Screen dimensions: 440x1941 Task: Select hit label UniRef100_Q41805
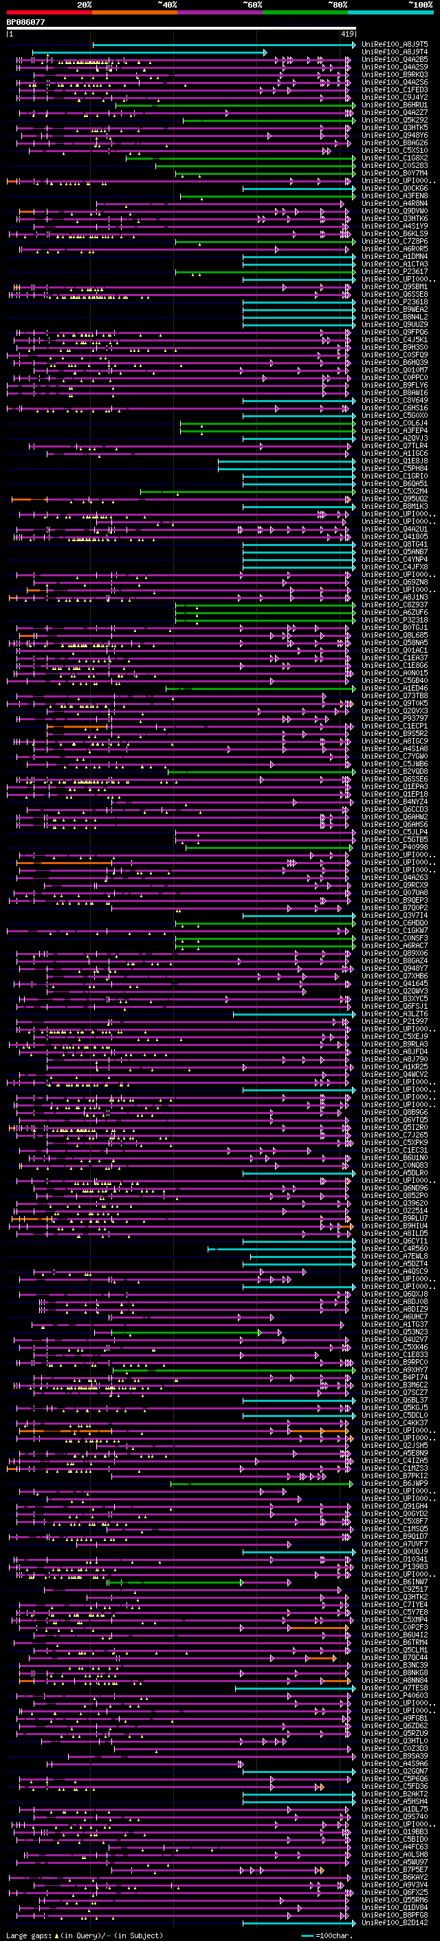click(x=395, y=537)
